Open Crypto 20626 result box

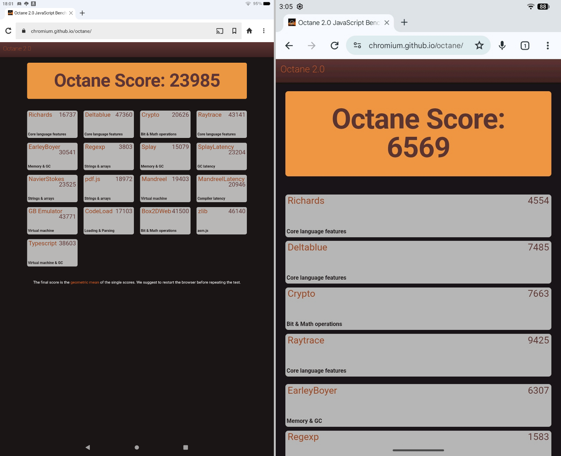click(x=165, y=124)
